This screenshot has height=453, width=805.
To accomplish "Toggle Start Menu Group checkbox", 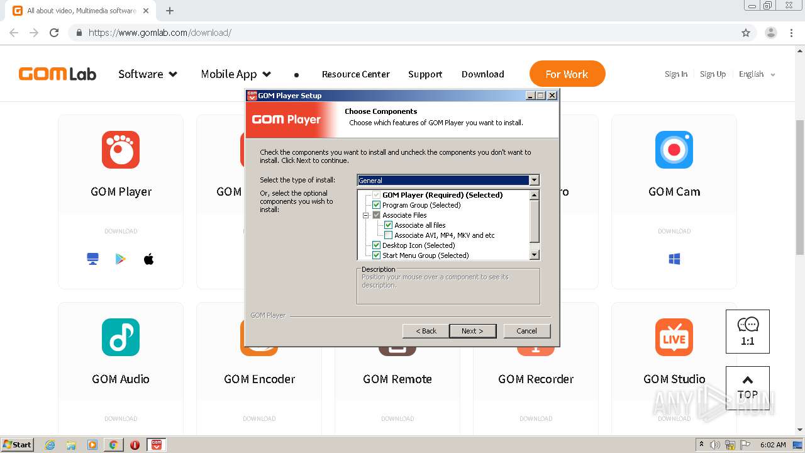I will pyautogui.click(x=377, y=255).
